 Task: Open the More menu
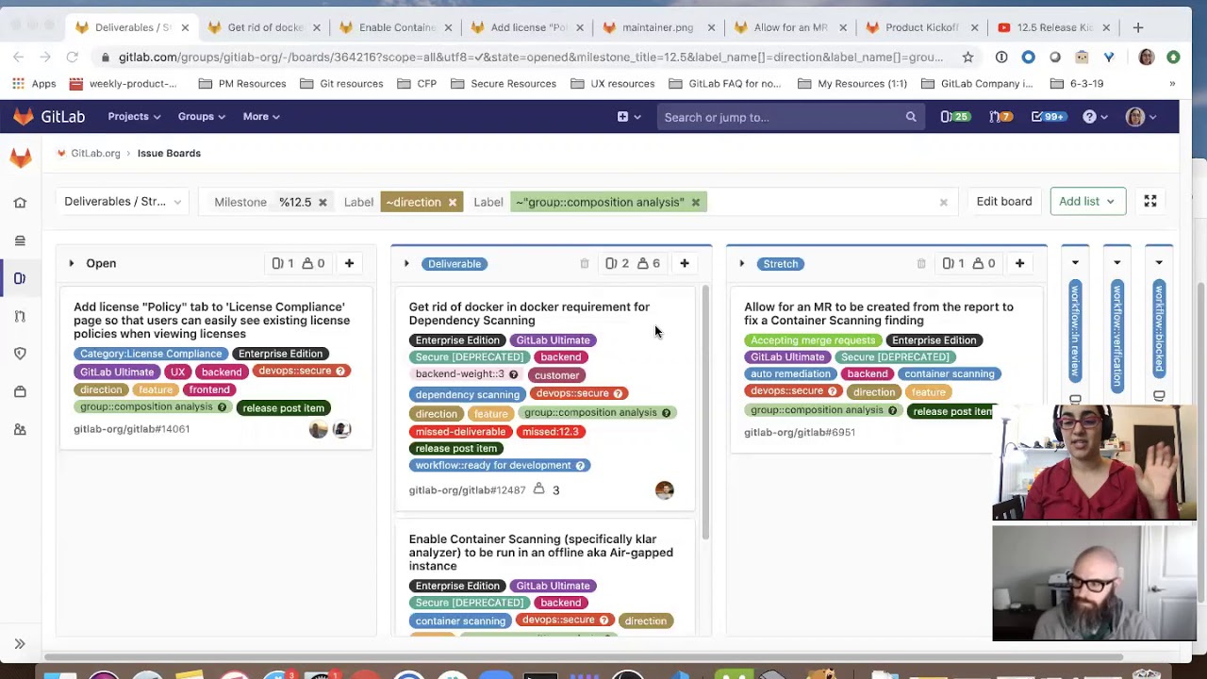pos(261,117)
